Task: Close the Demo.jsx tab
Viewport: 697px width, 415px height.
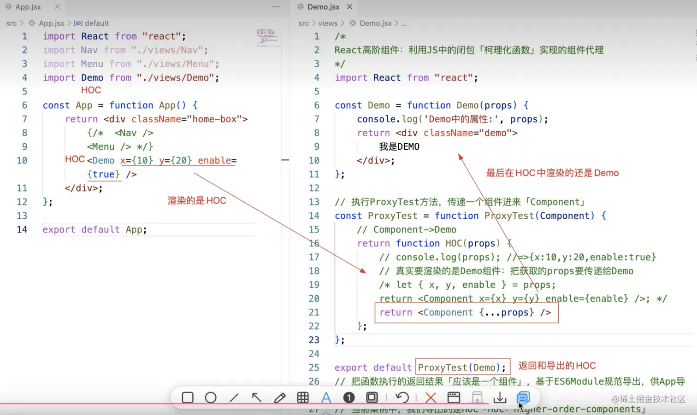Action: tap(349, 7)
